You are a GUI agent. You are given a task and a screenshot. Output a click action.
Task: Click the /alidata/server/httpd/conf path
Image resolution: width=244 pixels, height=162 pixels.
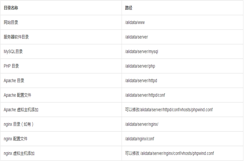[x=145, y=95]
